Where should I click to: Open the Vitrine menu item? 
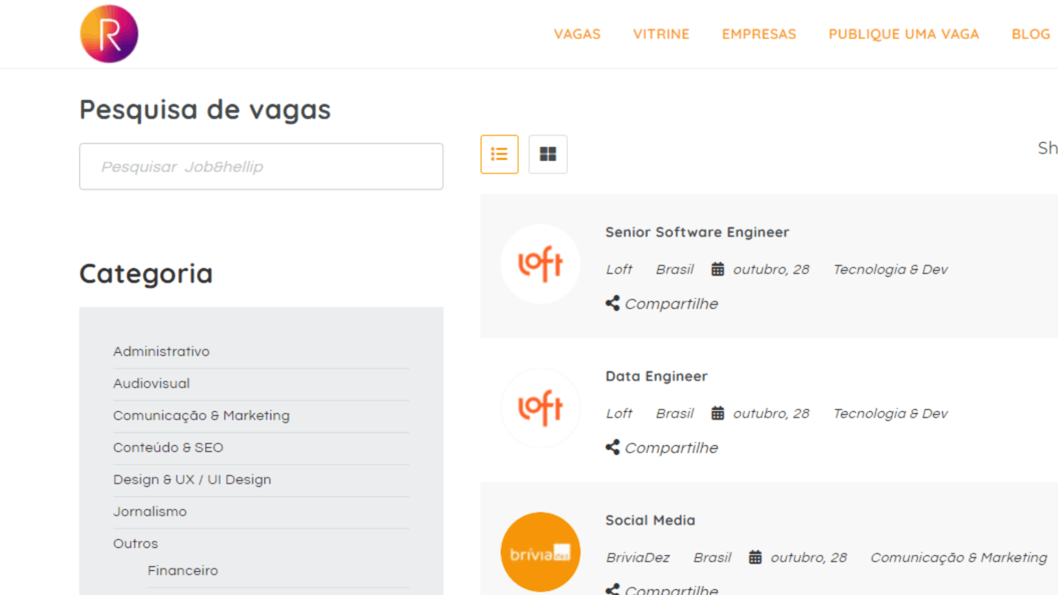click(x=661, y=34)
